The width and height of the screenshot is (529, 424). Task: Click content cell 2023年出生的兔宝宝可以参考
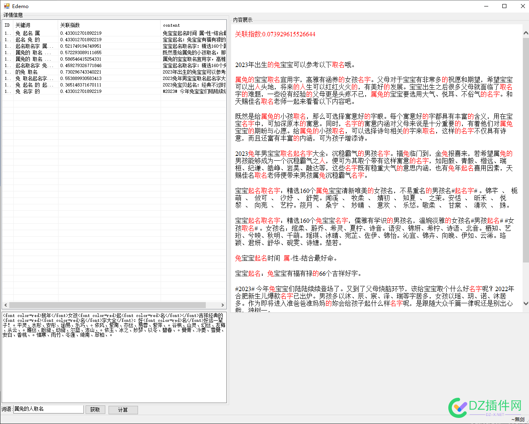(194, 72)
